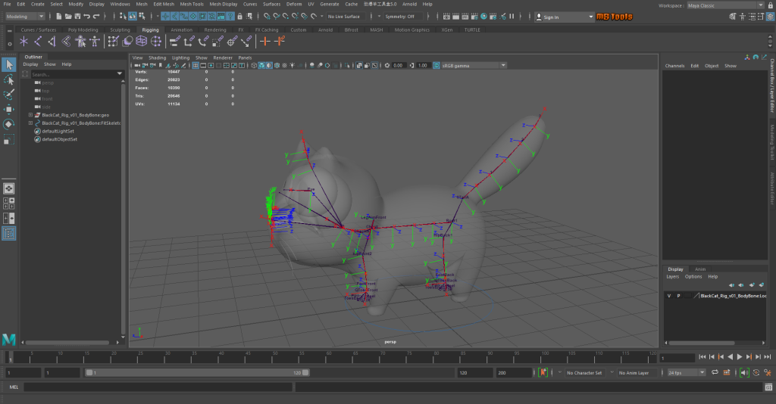Viewport: 776px width, 404px height.
Task: Select defaultLightSet in Outliner
Action: 58,132
